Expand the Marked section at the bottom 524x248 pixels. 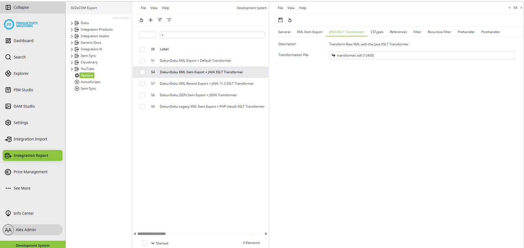coord(152,243)
